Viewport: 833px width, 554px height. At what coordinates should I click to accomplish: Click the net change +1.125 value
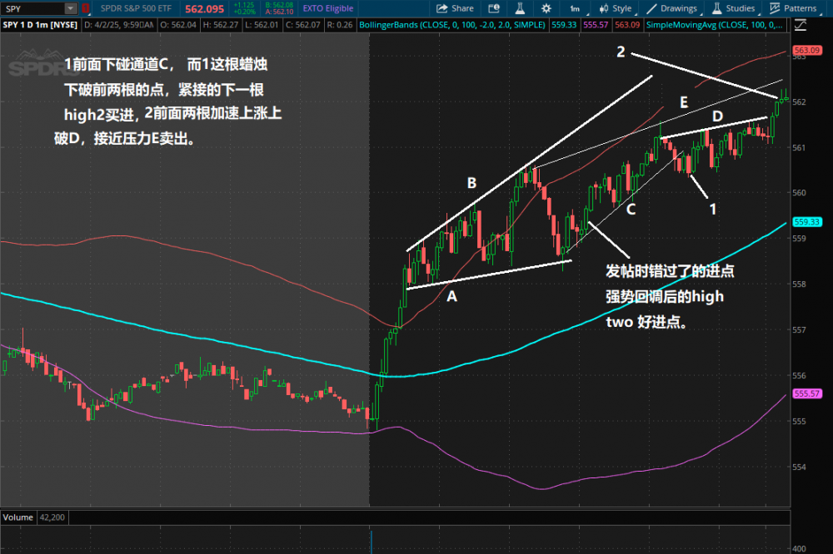(x=244, y=5)
